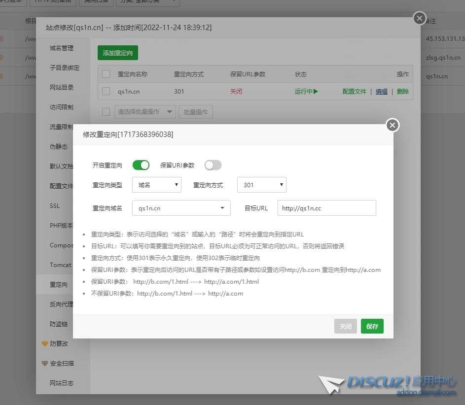
Task: Open the 请选择批量操作 dropdown
Action: (145, 112)
